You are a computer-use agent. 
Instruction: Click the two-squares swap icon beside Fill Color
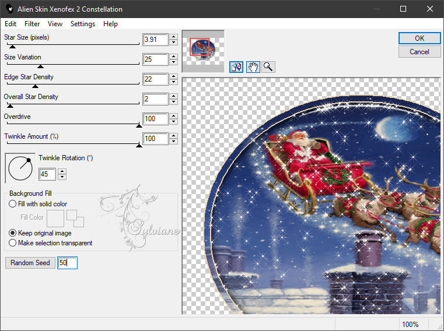pos(75,218)
